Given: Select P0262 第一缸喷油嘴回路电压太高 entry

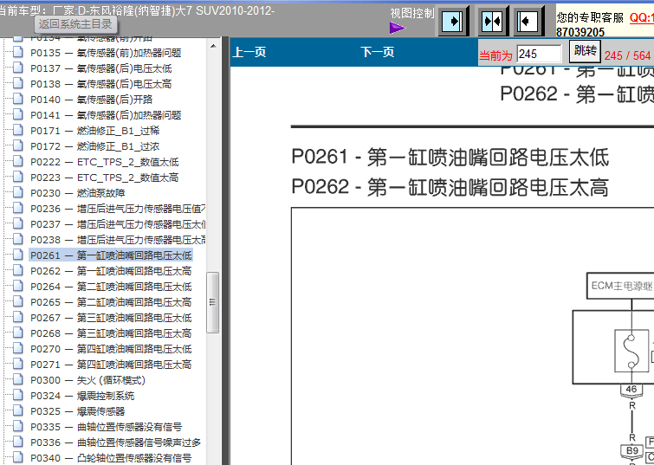Looking at the screenshot, I should pos(111,271).
